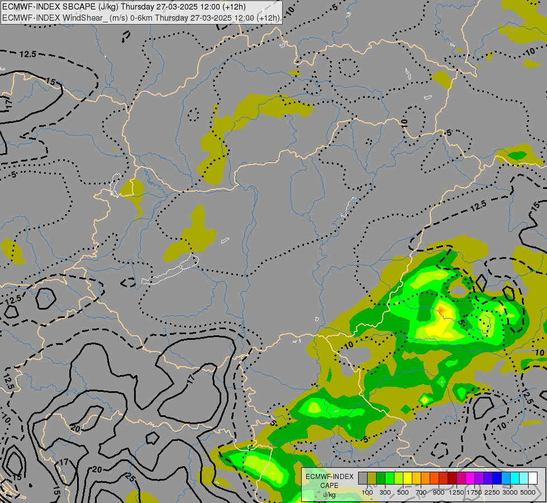
Task: Click the legend unit label J/kg
Action: click(329, 495)
